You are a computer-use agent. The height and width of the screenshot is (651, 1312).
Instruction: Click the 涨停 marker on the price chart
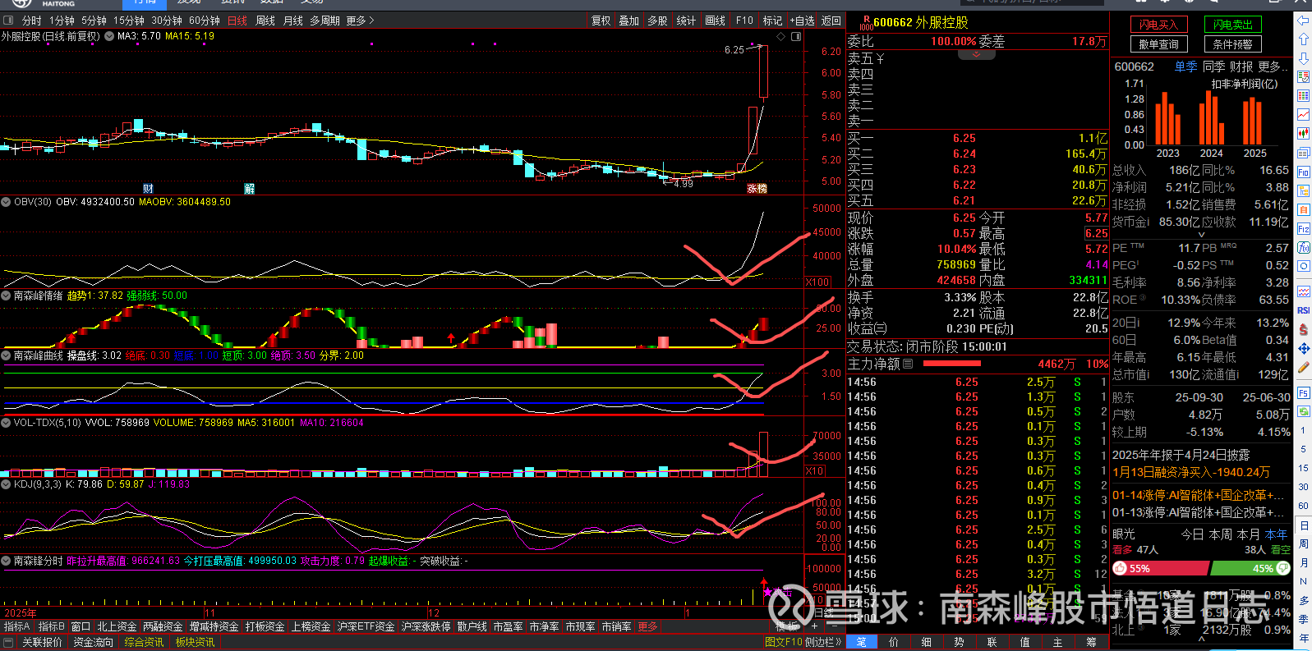pyautogui.click(x=757, y=189)
